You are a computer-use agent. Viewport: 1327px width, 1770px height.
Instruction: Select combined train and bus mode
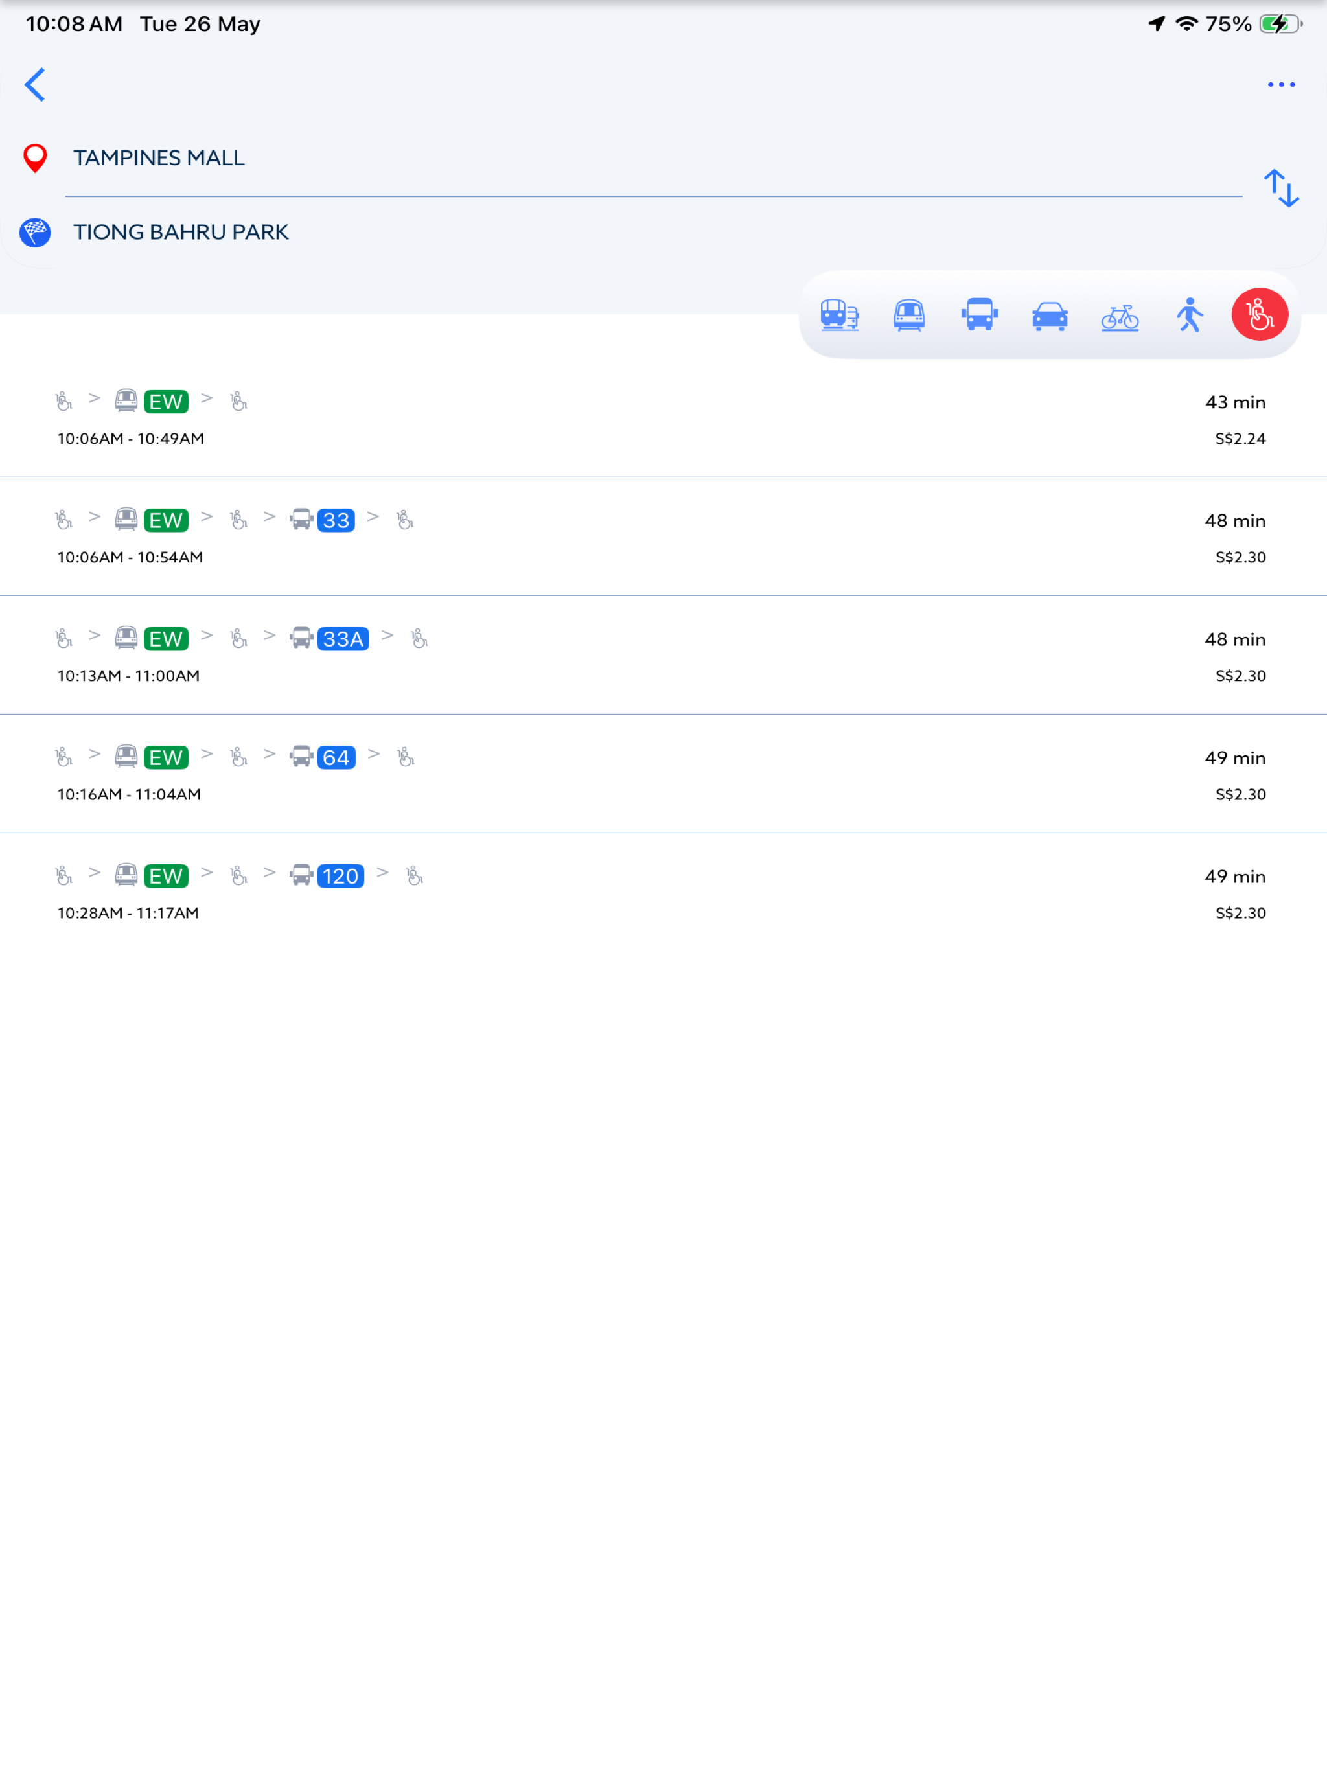(839, 316)
